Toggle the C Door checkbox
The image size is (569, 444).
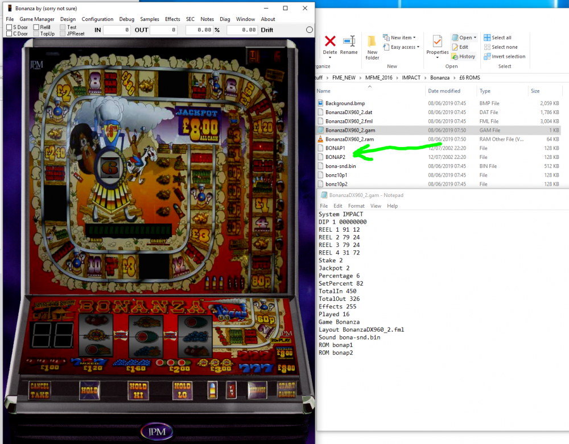coord(10,33)
